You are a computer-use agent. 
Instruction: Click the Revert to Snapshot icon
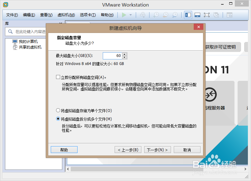[x=166, y=15]
